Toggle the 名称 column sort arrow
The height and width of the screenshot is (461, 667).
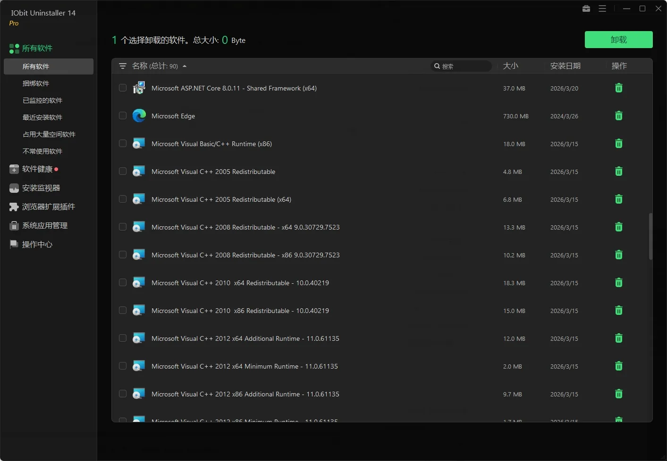[x=184, y=66]
